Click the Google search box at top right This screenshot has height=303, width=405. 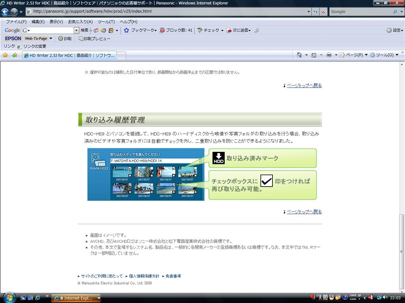tap(361, 11)
